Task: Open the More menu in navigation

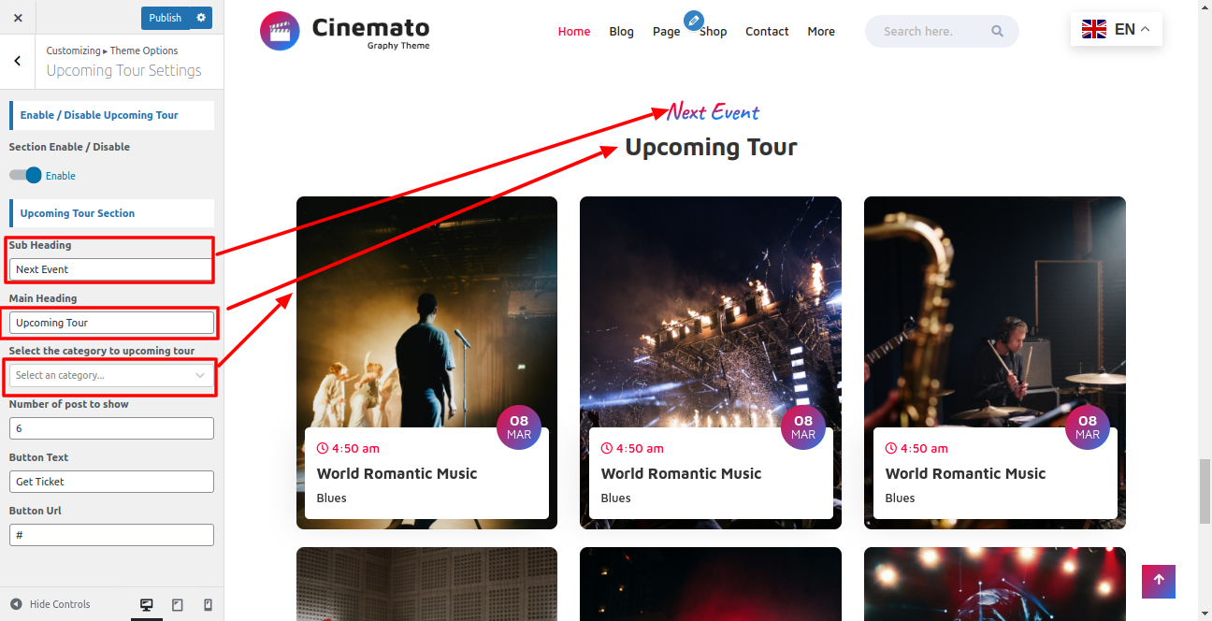Action: [x=821, y=31]
